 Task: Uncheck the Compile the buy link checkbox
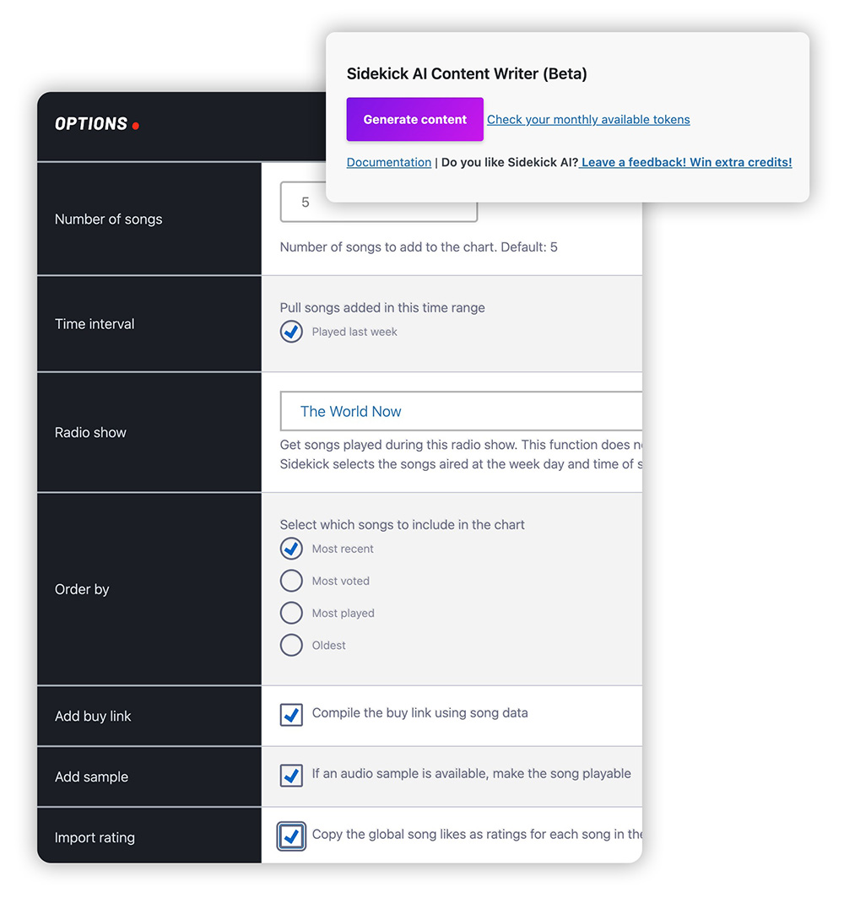tap(291, 715)
